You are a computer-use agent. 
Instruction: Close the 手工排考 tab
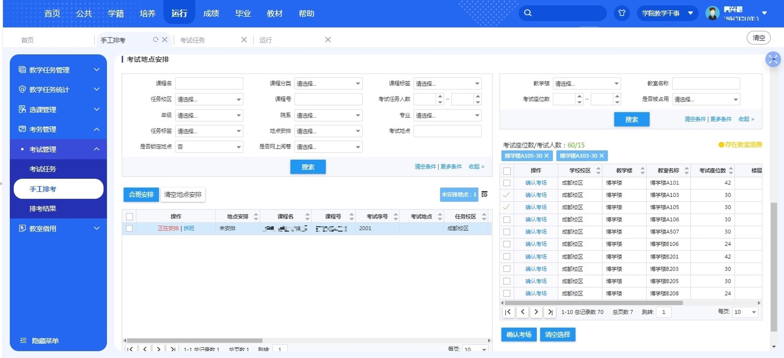click(165, 40)
